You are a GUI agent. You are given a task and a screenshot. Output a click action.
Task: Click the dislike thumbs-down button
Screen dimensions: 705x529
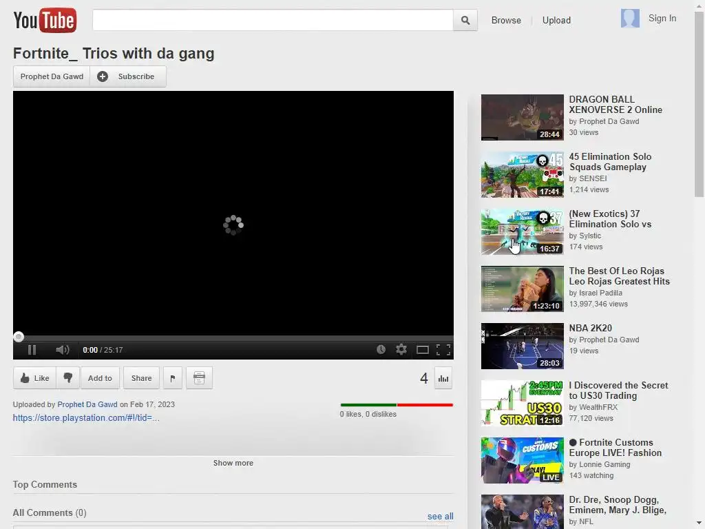pos(68,378)
